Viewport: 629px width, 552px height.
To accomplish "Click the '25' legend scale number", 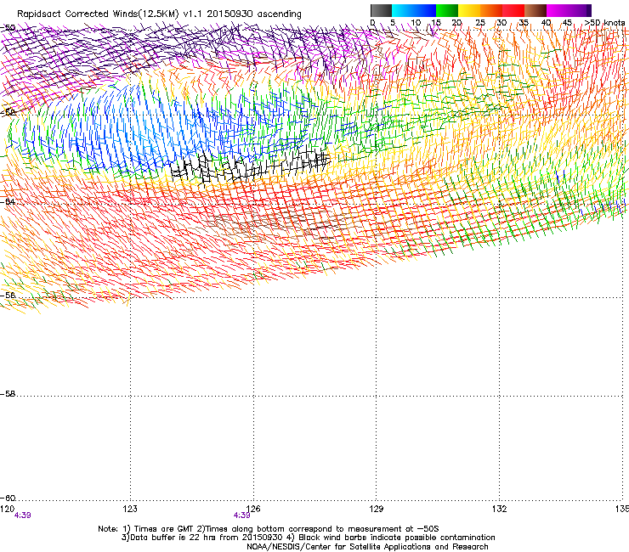I will (480, 23).
